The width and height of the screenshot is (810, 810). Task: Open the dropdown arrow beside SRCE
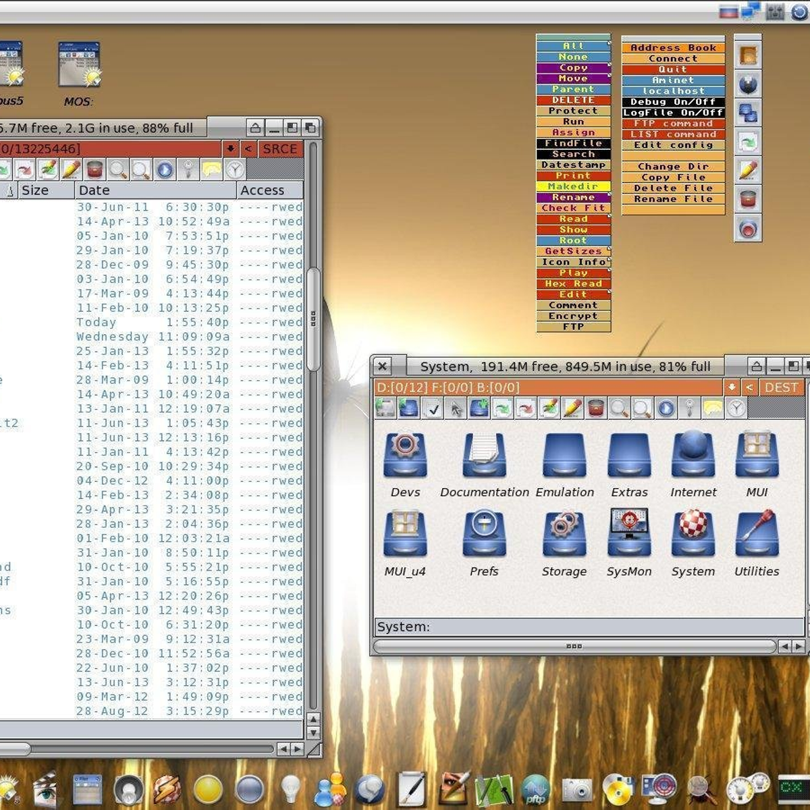(x=231, y=149)
